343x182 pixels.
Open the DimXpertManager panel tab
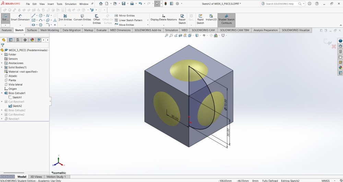point(25,40)
